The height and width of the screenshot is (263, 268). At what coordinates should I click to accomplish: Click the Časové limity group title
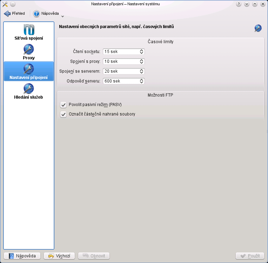click(x=161, y=42)
